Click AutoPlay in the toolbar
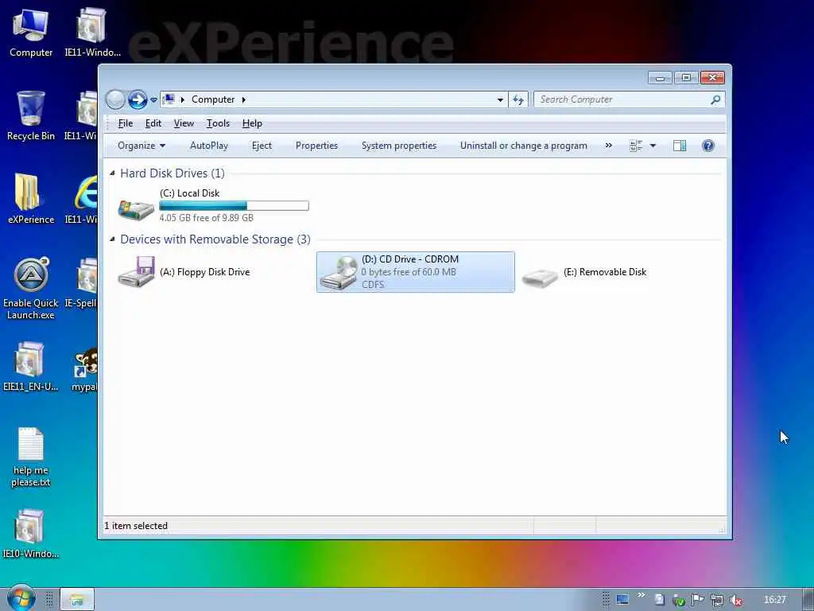The width and height of the screenshot is (814, 611). pos(209,146)
